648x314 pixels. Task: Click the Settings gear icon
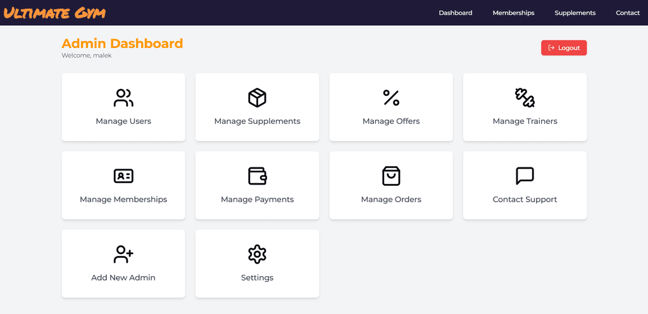point(257,254)
